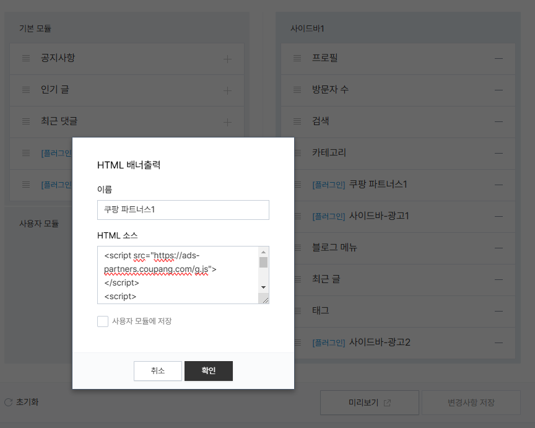
Task: Click the 확인 confirm button
Action: [x=209, y=370]
